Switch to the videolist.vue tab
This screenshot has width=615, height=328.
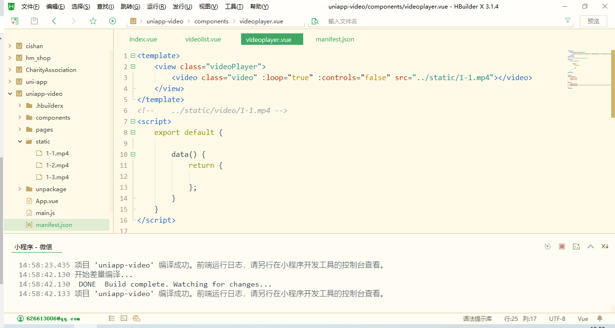click(x=203, y=40)
